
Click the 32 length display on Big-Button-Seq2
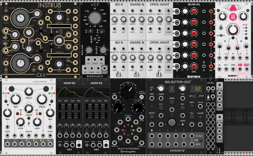click(x=196, y=89)
